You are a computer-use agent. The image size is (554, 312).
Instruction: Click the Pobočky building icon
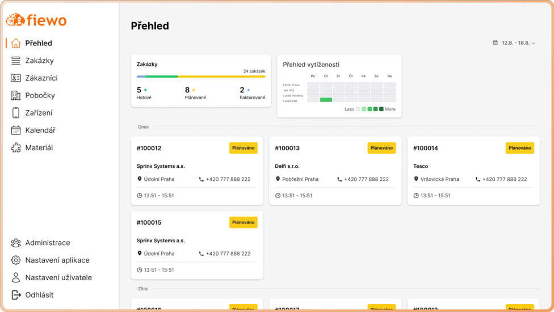(x=15, y=95)
